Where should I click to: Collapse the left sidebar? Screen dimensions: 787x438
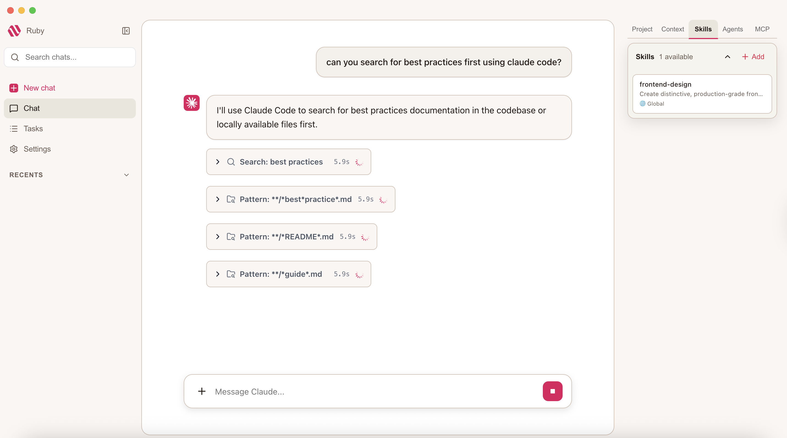tap(126, 31)
